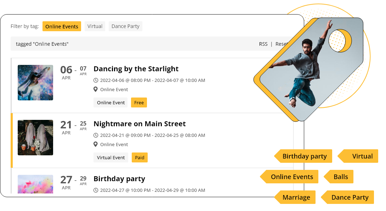
Task: Open the "Dancing by the Starlight" event title
Action: click(x=136, y=69)
